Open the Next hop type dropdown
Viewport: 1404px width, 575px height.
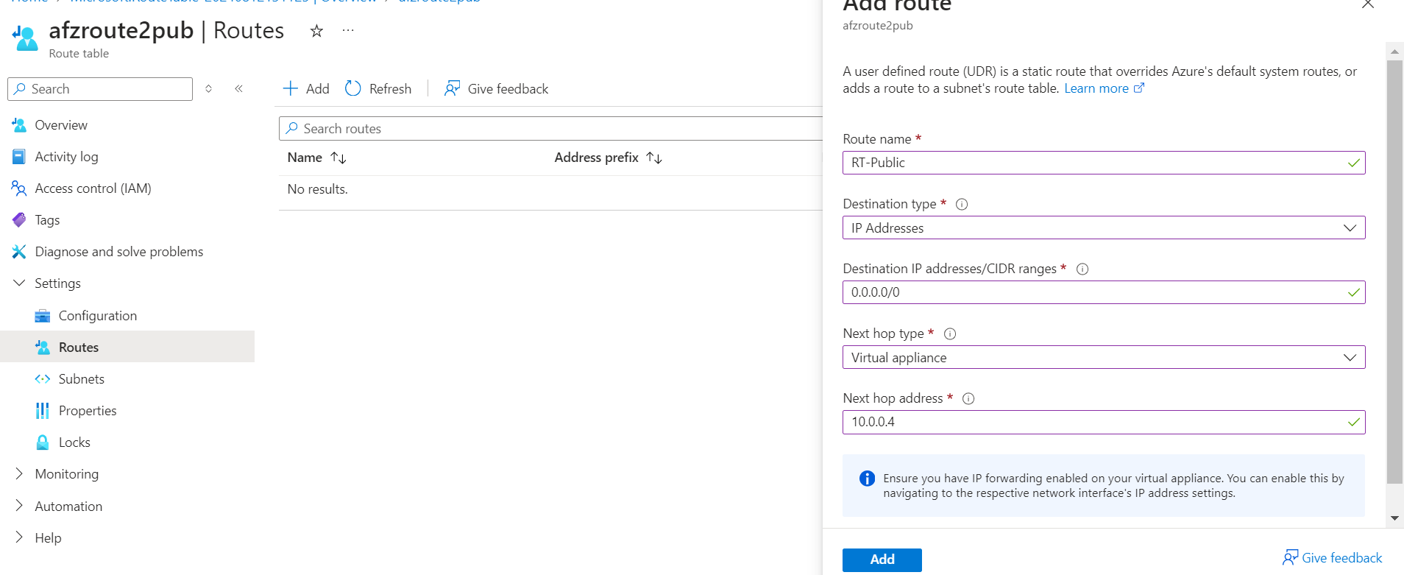pos(1102,357)
